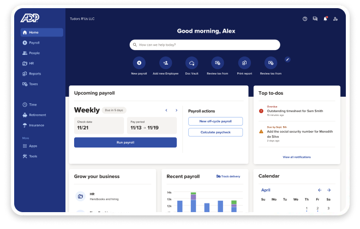This screenshot has height=229, width=360.
Task: View alerts via the bell notification icon
Action: click(326, 18)
